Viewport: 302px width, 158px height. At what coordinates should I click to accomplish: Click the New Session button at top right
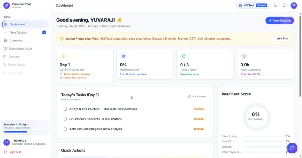coord(280,21)
